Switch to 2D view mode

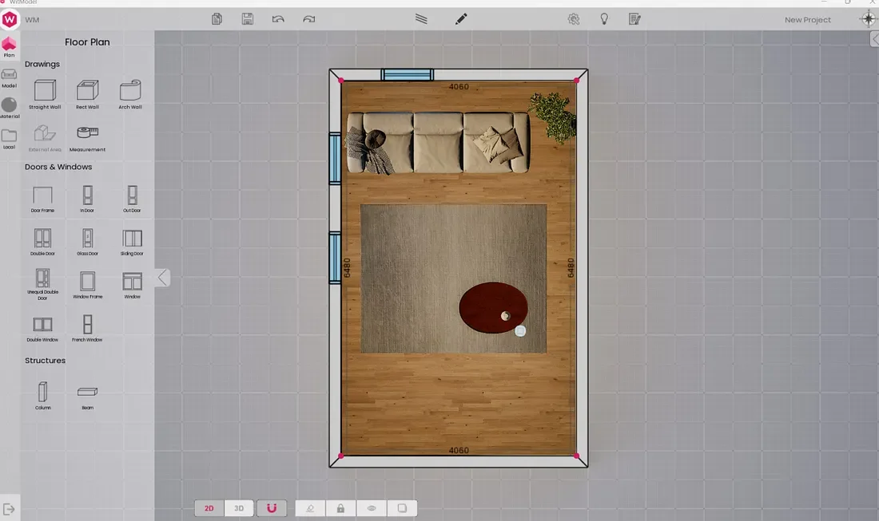tap(209, 508)
